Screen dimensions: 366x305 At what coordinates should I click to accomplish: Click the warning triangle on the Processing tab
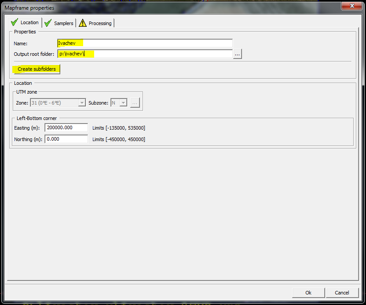(82, 22)
